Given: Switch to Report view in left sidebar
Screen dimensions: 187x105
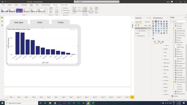Looking at the screenshot, I should [x=2, y=17].
